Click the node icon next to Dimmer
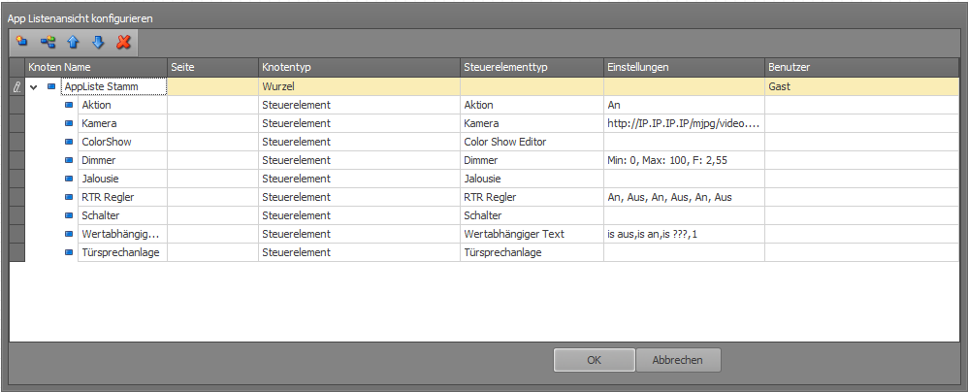The width and height of the screenshot is (968, 392). 69,160
